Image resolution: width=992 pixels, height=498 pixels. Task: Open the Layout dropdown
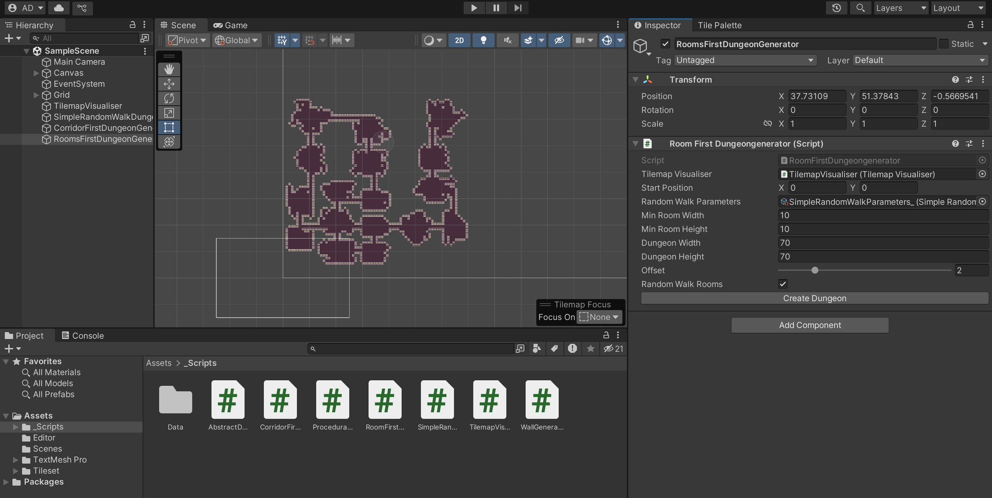pos(958,8)
